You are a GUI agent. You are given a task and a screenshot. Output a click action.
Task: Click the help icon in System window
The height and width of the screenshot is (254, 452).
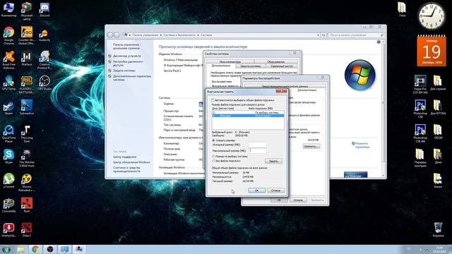tap(379, 42)
